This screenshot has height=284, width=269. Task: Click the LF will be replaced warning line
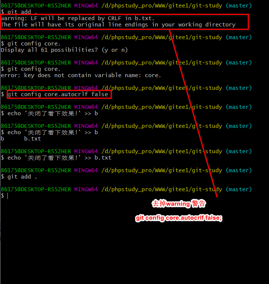pyautogui.click(x=77, y=18)
